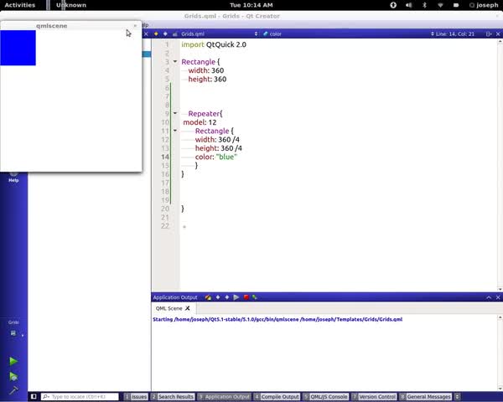Open the QML/JS Console pane

click(326, 396)
